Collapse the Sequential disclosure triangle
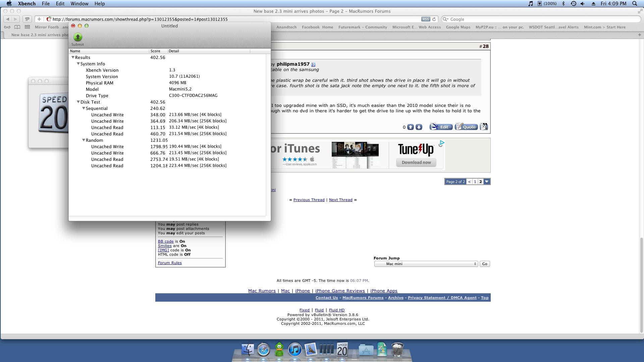The height and width of the screenshot is (362, 644). [84, 109]
